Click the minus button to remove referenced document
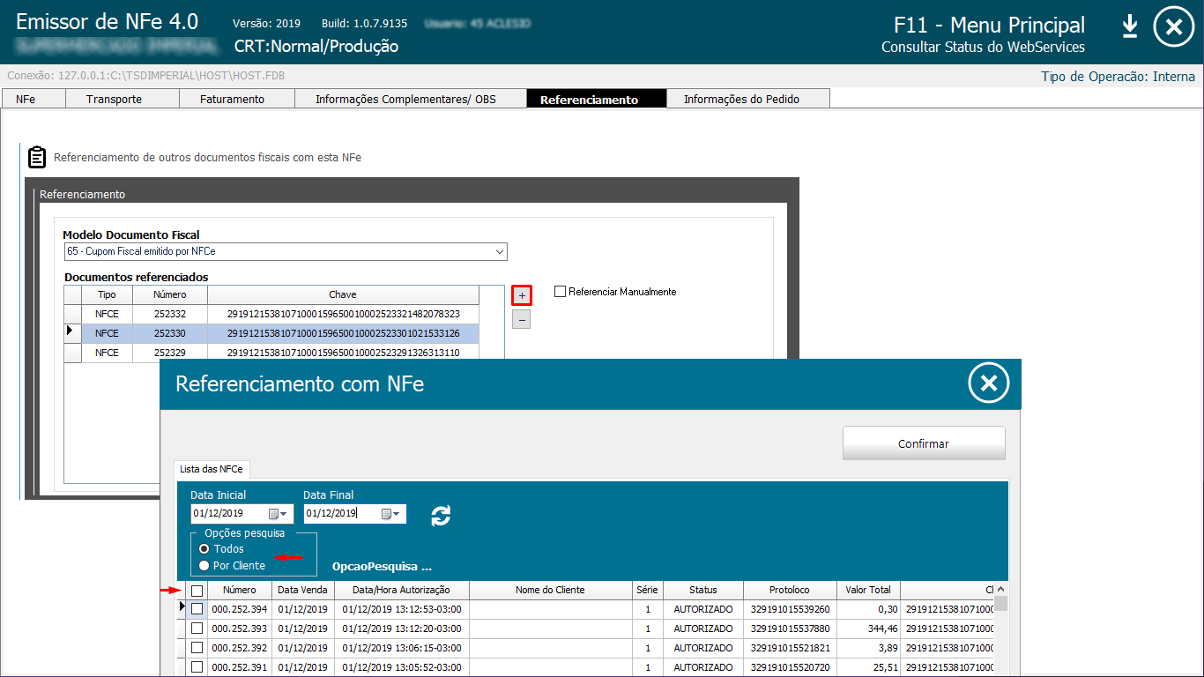The image size is (1204, 677). [522, 320]
